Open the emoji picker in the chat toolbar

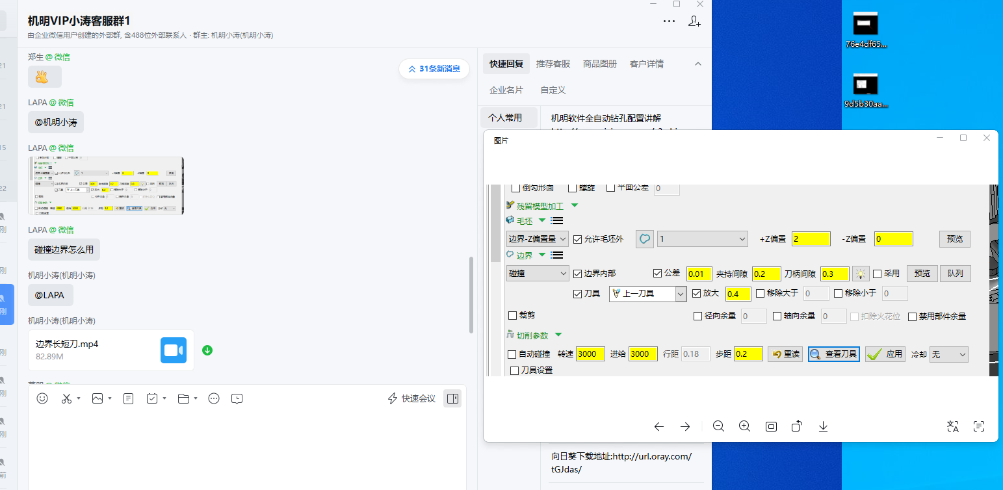point(42,398)
